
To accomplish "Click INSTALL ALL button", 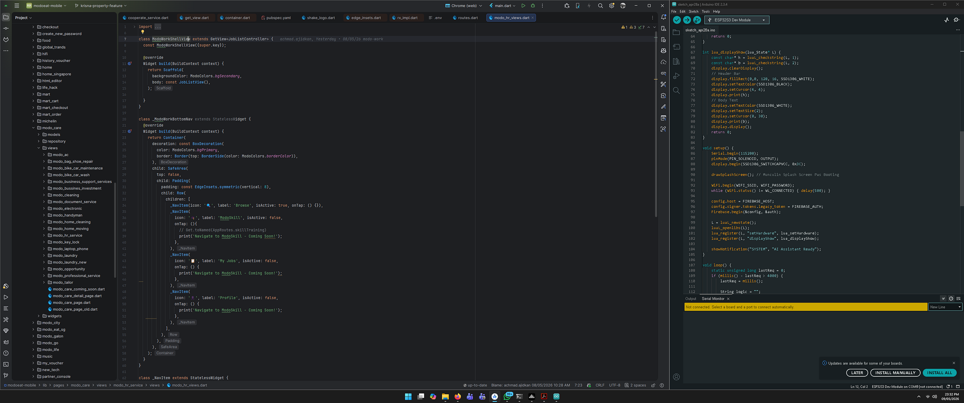I will point(939,373).
